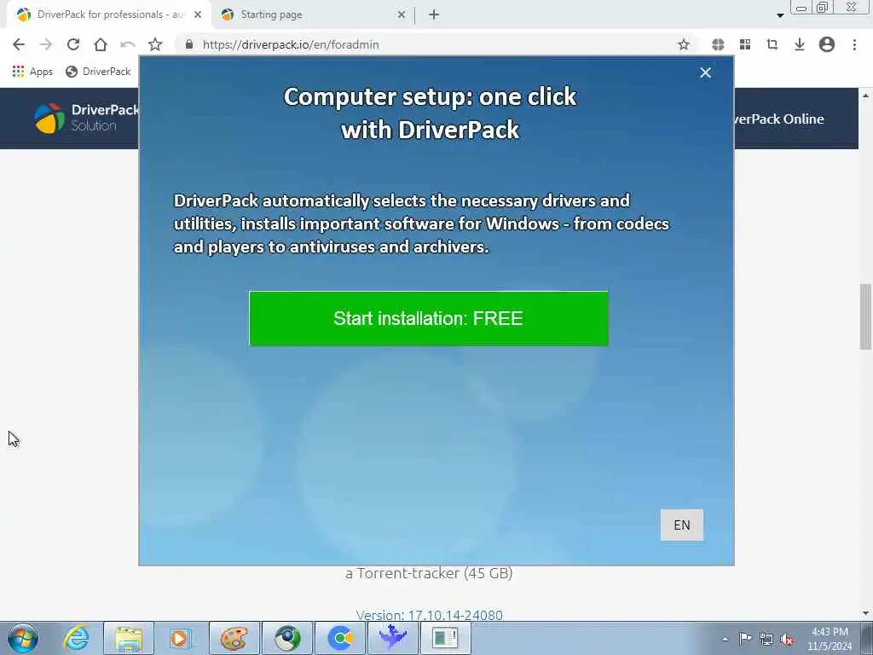Open the three-dot browser menu
873x655 pixels.
[x=854, y=44]
